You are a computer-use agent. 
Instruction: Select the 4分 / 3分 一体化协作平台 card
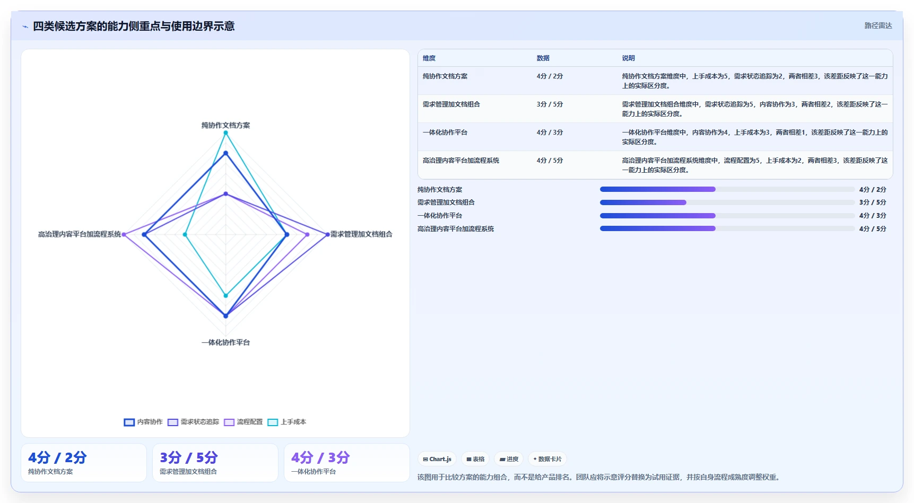pyautogui.click(x=347, y=463)
